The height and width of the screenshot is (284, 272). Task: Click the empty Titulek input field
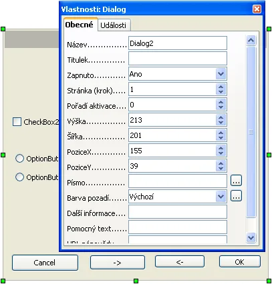[178, 59]
